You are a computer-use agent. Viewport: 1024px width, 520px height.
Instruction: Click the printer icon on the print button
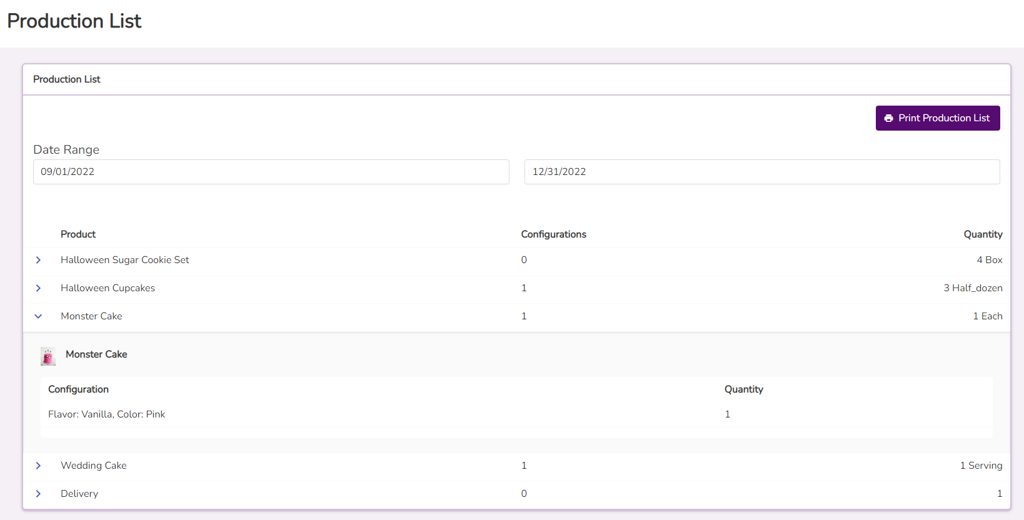click(888, 118)
